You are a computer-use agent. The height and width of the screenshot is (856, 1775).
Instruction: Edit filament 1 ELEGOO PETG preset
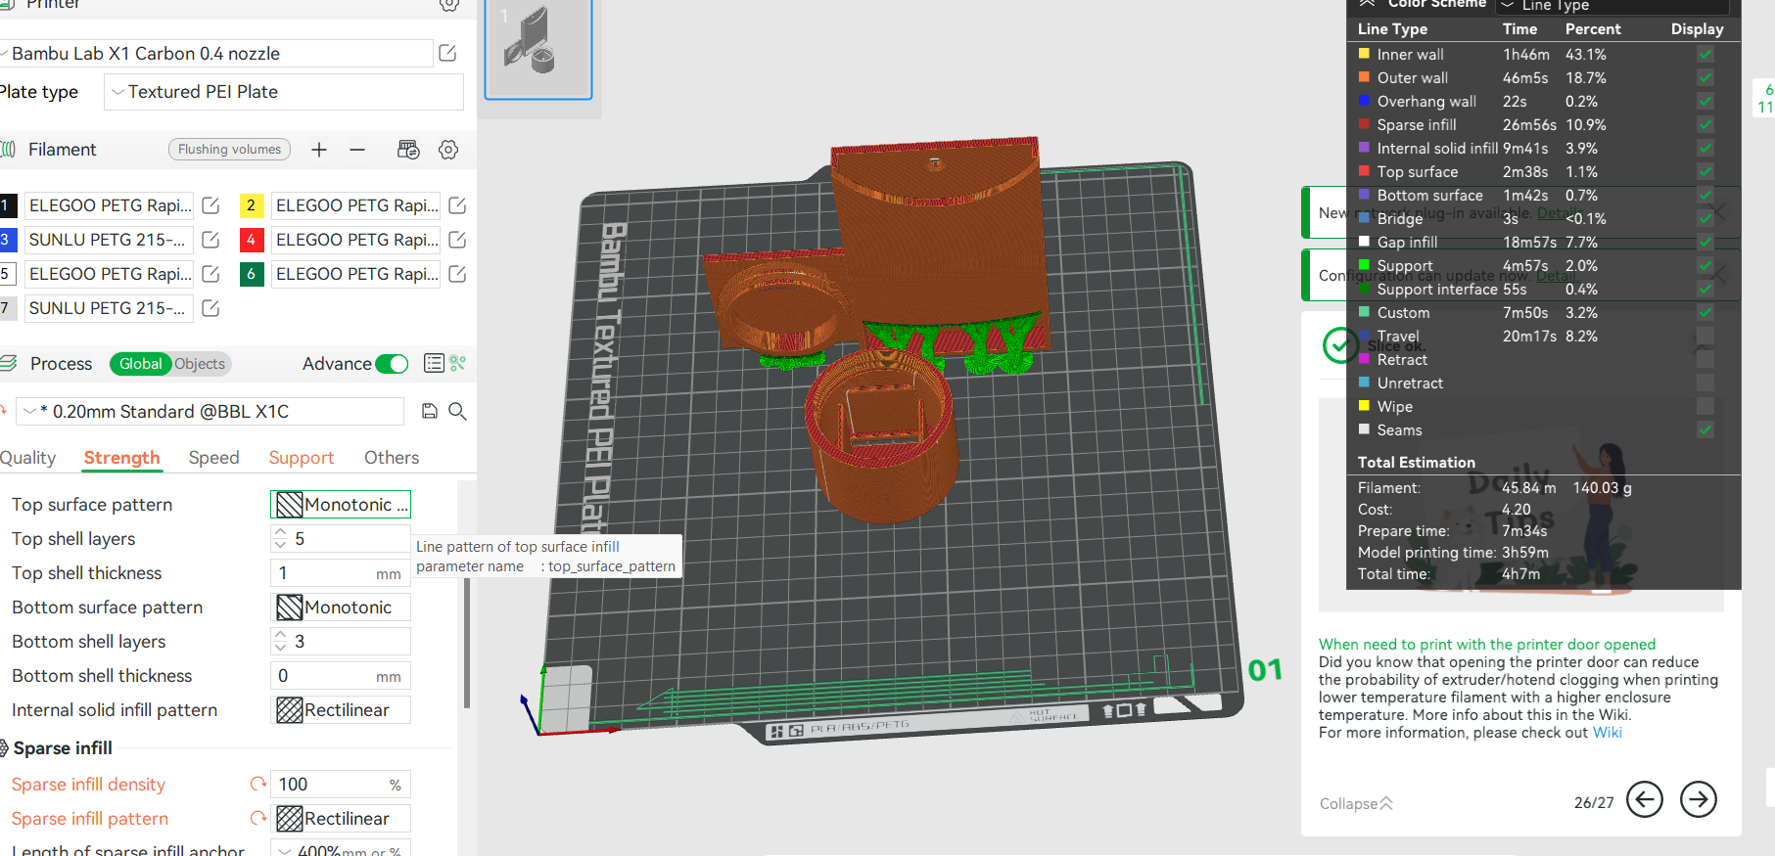point(210,205)
